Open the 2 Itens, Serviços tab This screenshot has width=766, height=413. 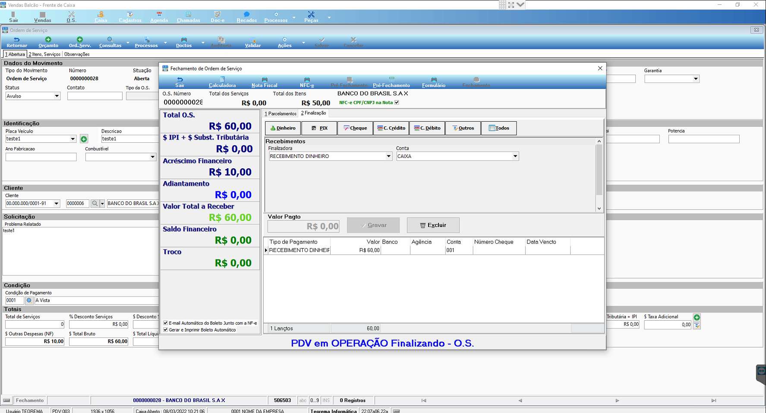pos(44,54)
